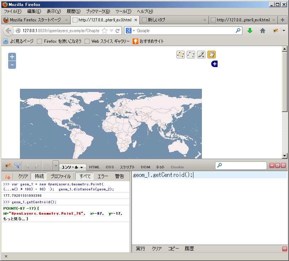289x261 pixels.
Task: Toggle break on errors icon in console
Action: click(7, 176)
